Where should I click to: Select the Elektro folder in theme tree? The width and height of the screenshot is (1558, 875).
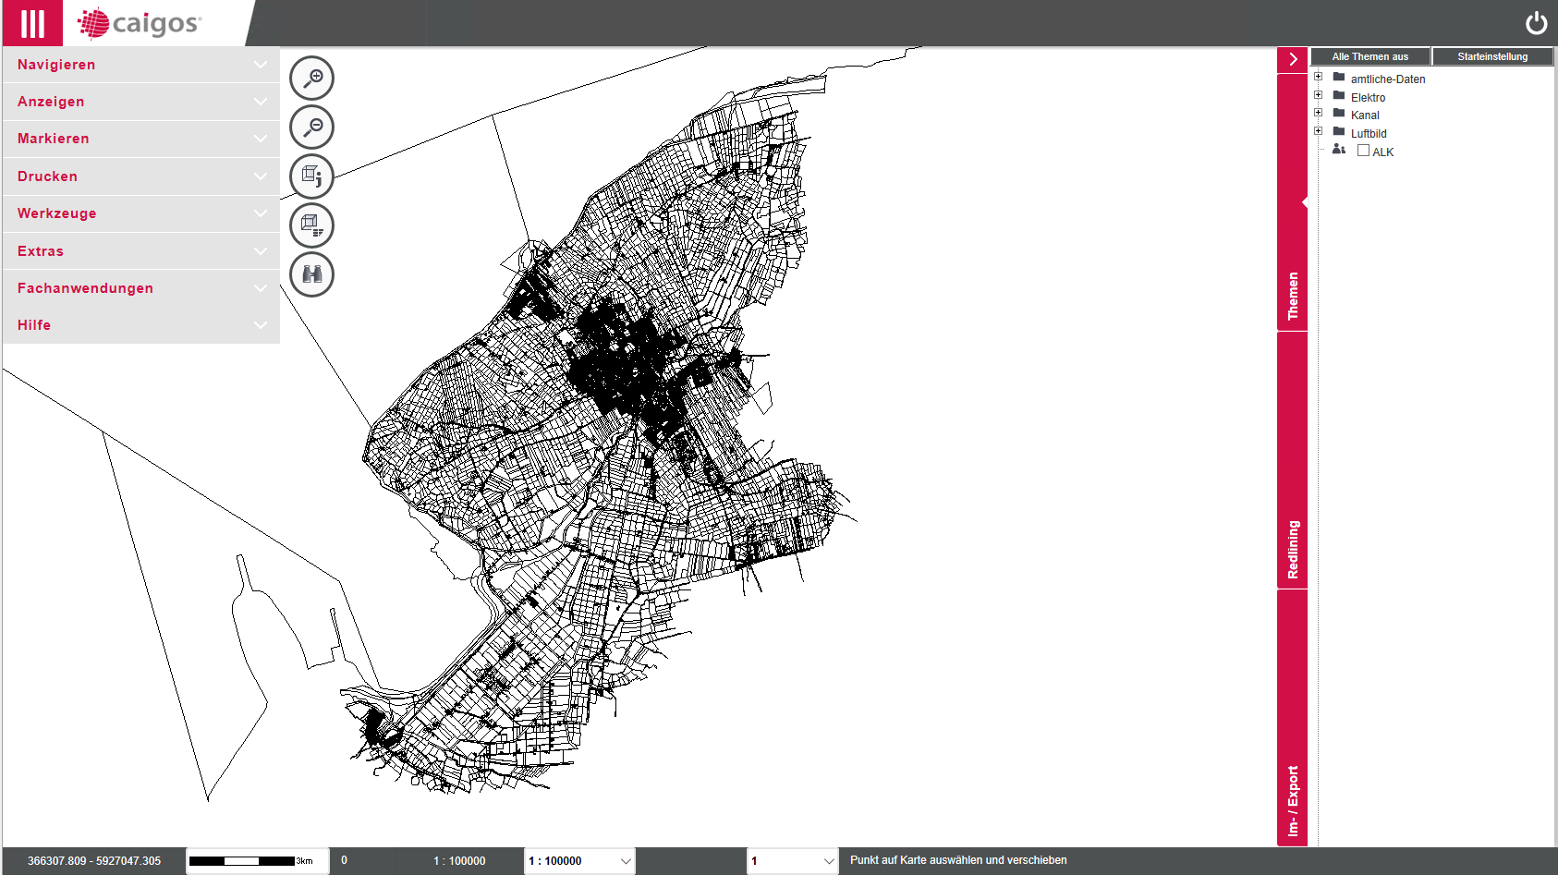click(1368, 98)
